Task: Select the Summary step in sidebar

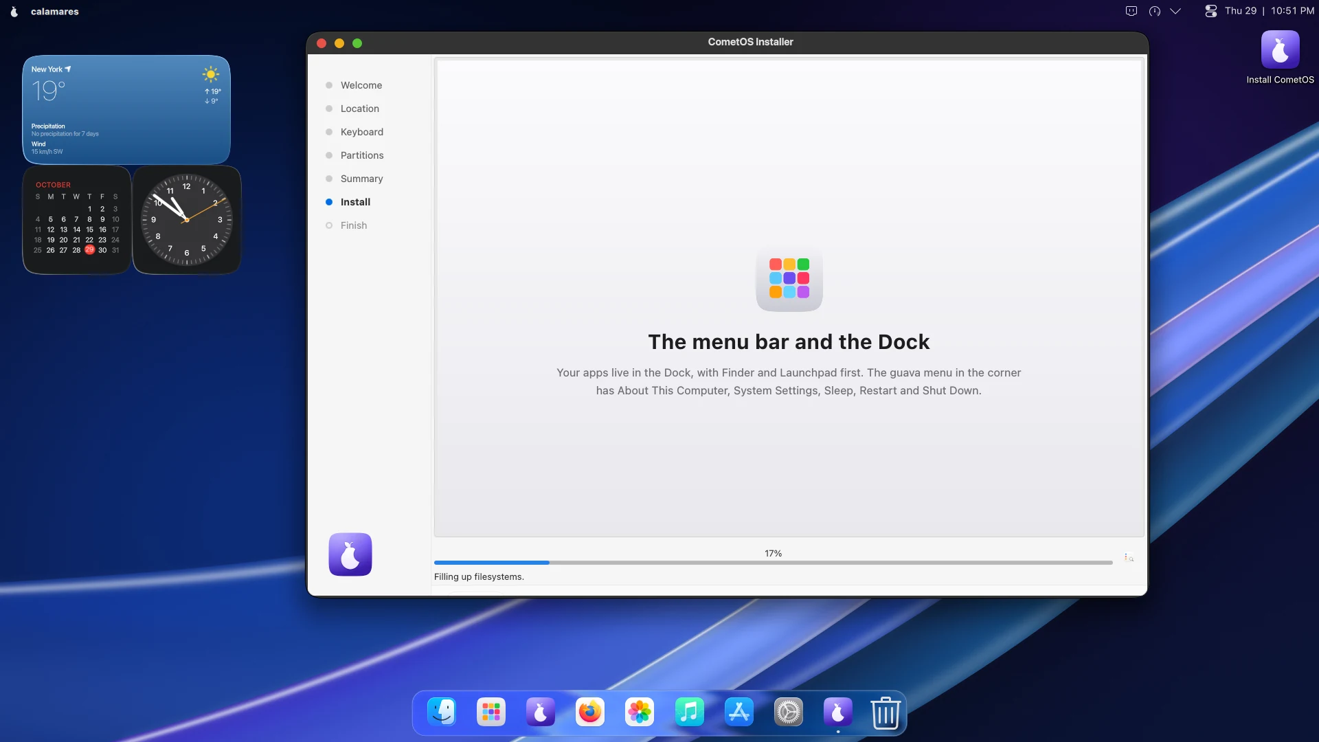Action: click(362, 179)
